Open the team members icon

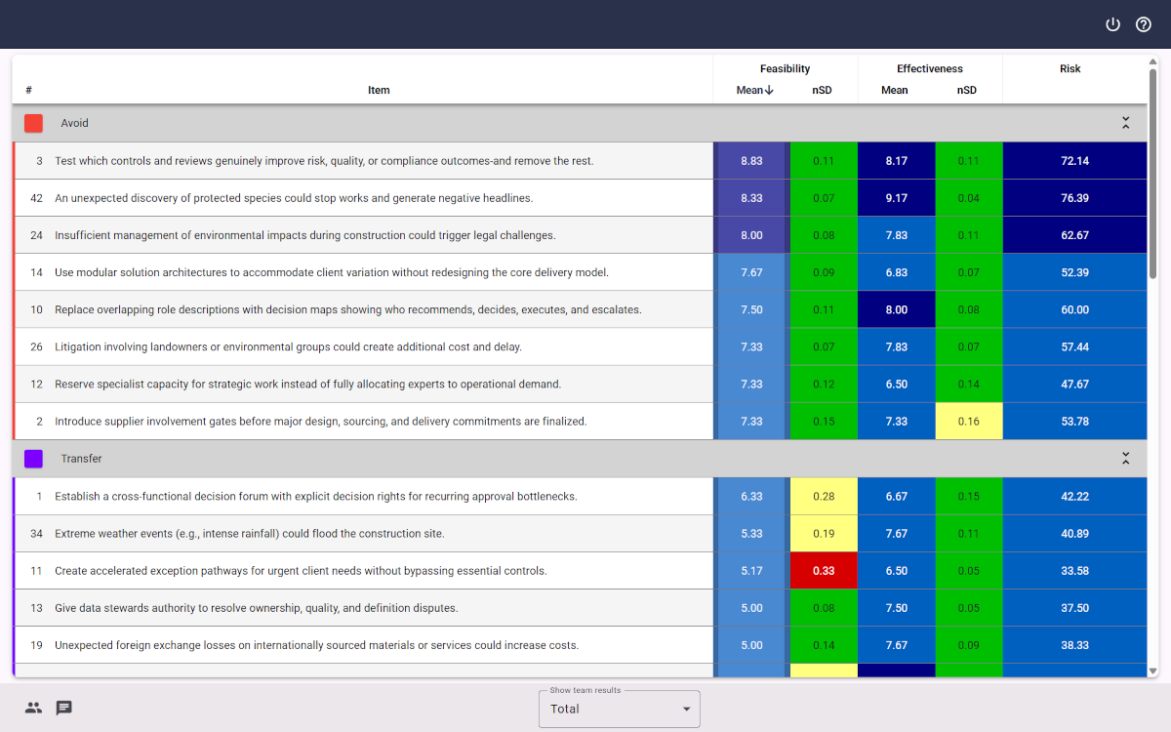click(x=33, y=708)
